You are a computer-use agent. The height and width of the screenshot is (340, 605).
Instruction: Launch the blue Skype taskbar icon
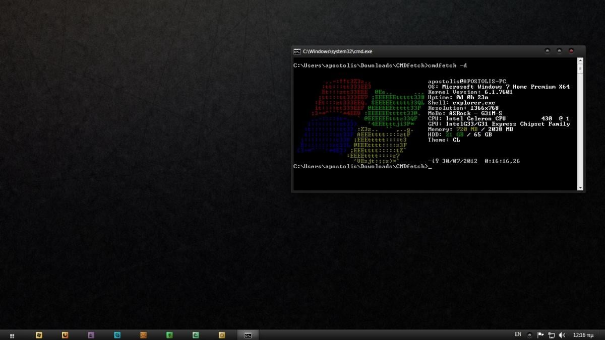(117, 335)
